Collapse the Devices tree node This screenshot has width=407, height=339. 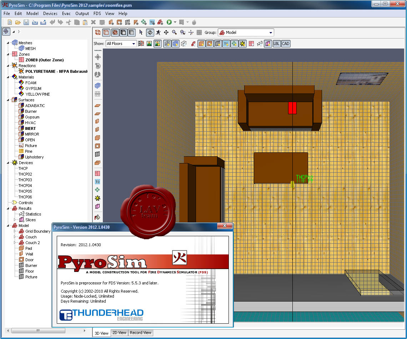(x=8, y=163)
